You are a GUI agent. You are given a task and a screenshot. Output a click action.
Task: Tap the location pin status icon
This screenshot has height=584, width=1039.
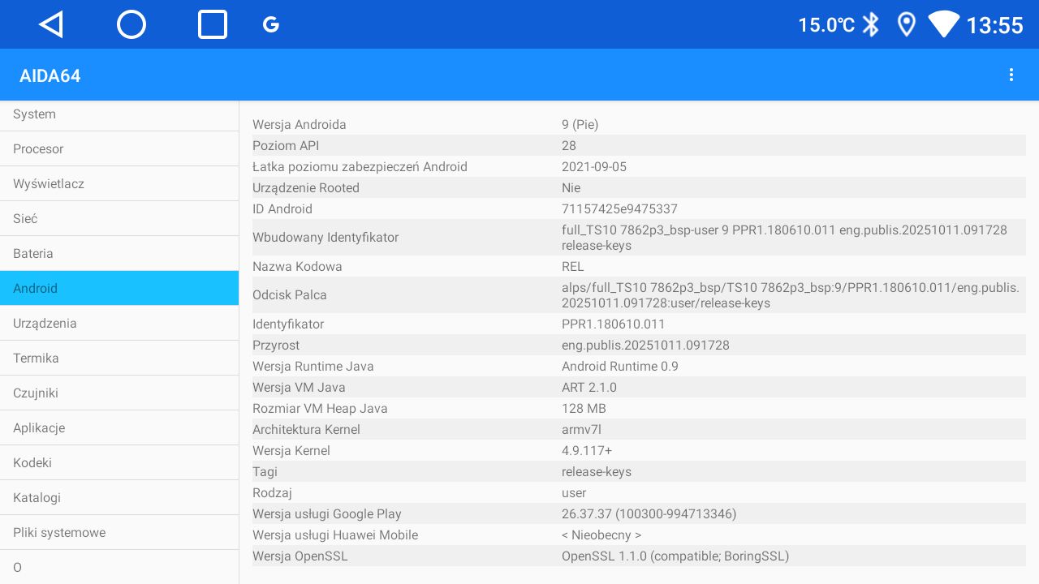(907, 24)
